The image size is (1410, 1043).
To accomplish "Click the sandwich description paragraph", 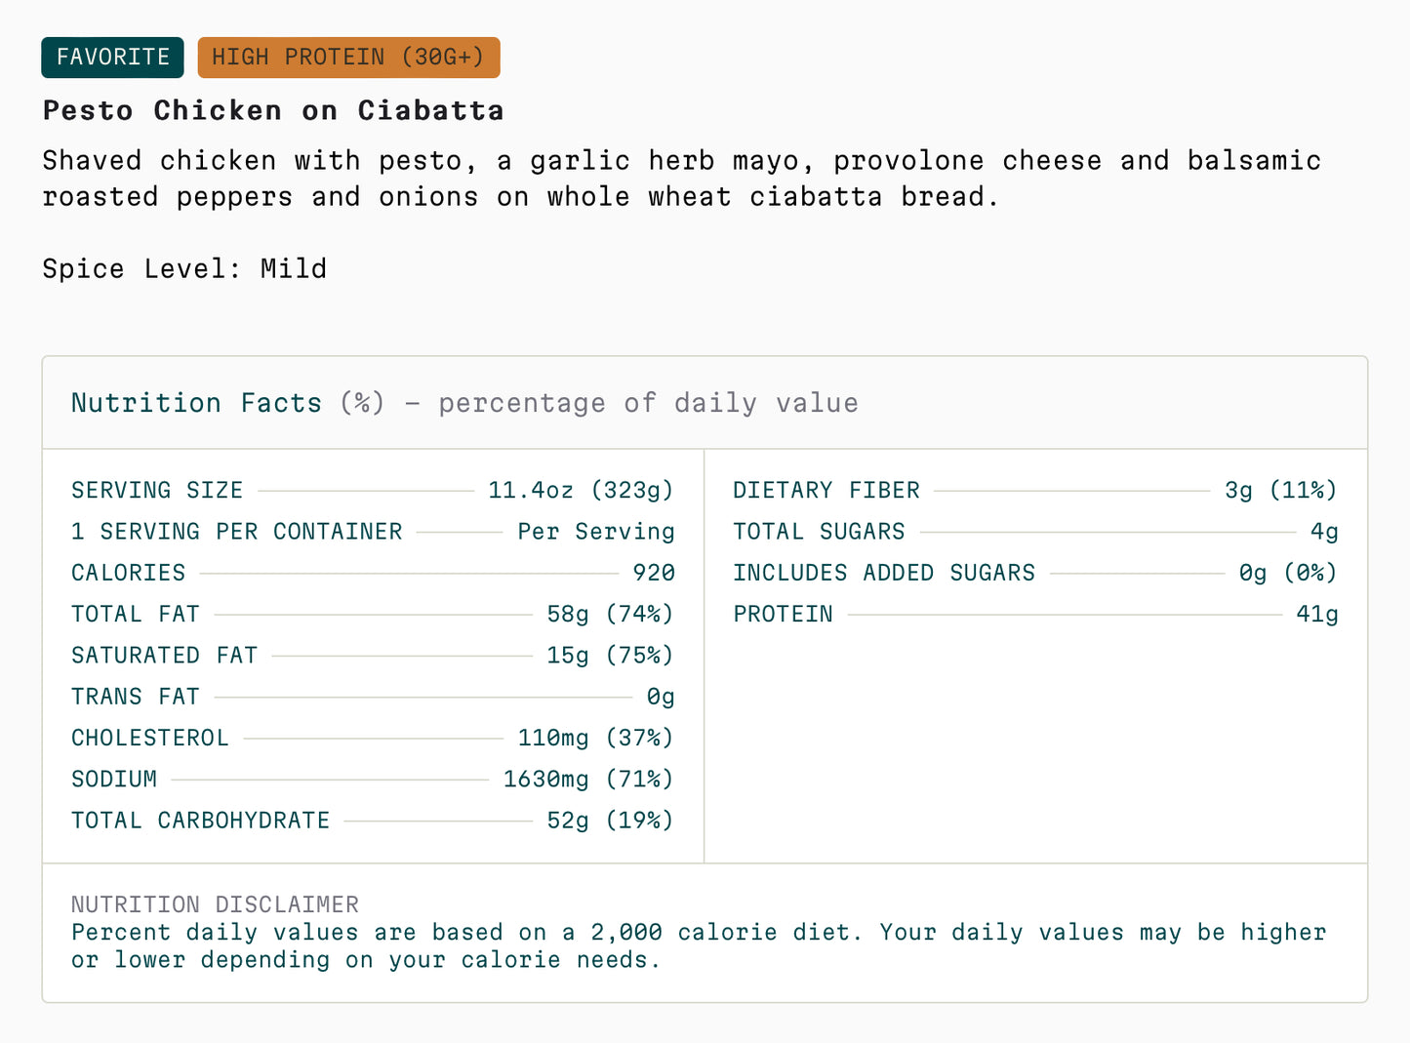I will click(x=682, y=179).
